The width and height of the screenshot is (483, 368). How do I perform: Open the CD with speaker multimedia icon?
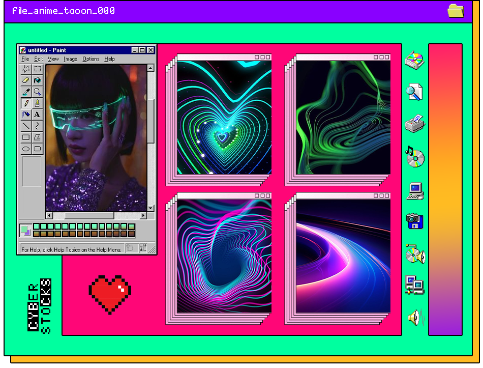point(415,254)
